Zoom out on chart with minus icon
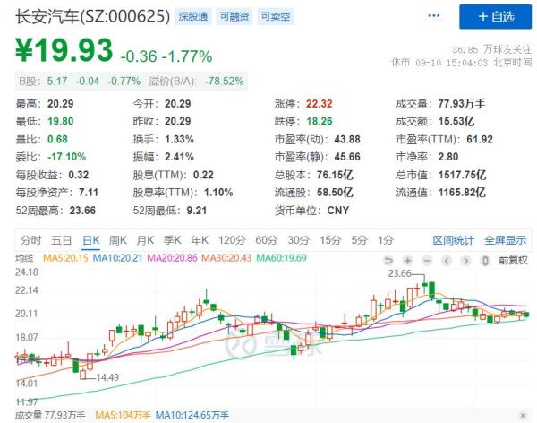The image size is (537, 423). click(427, 261)
